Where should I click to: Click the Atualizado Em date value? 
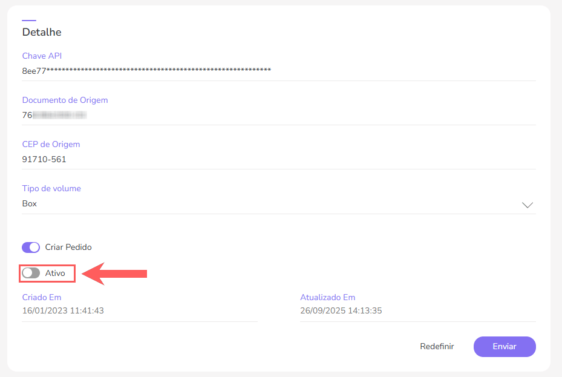point(341,311)
